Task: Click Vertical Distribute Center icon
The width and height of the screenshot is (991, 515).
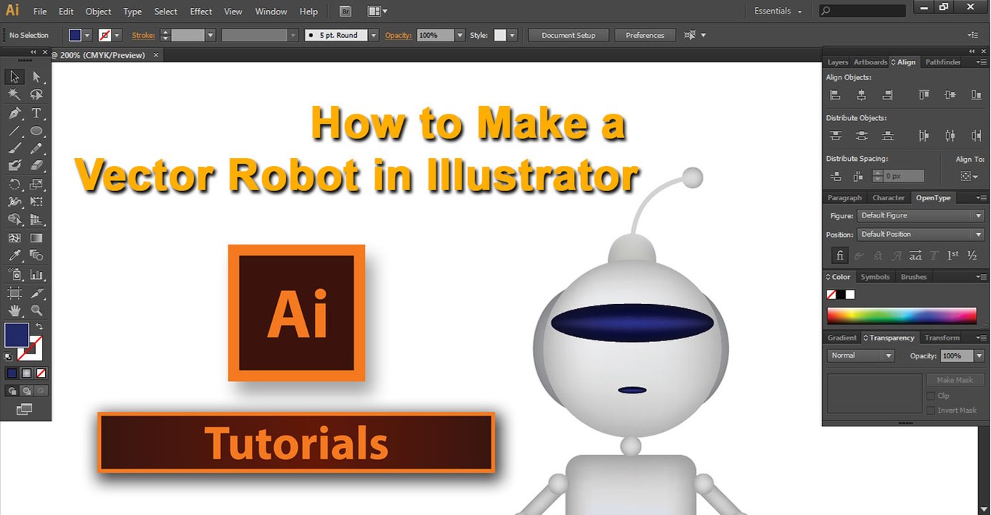Action: 861,135
